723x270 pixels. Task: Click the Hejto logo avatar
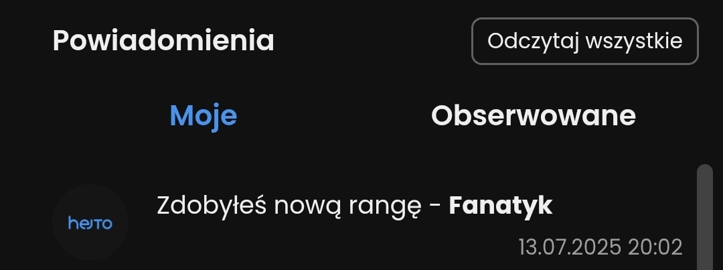[90, 222]
